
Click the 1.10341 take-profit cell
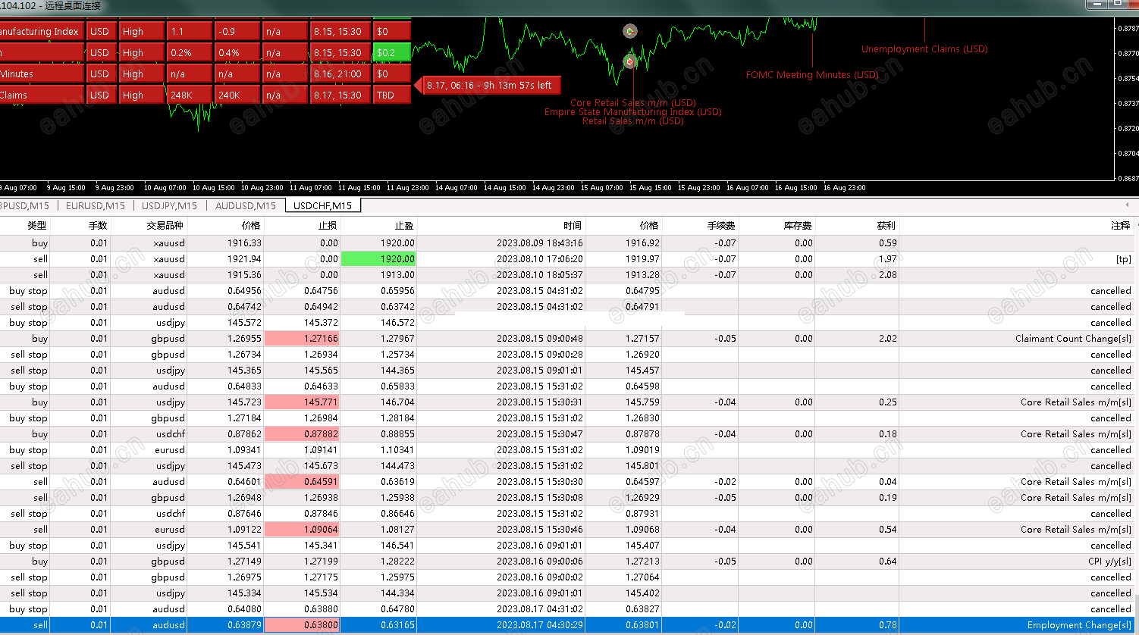(x=397, y=449)
